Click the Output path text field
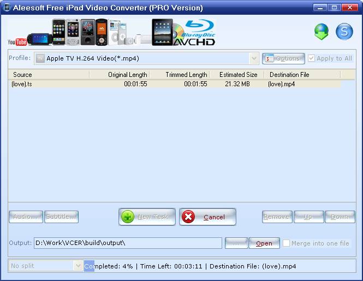Image resolution: width=363 pixels, height=281 pixels. click(127, 243)
